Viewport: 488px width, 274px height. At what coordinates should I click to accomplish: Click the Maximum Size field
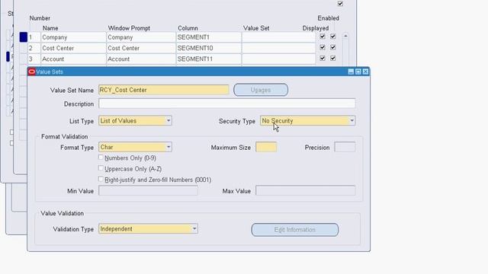[x=266, y=147]
